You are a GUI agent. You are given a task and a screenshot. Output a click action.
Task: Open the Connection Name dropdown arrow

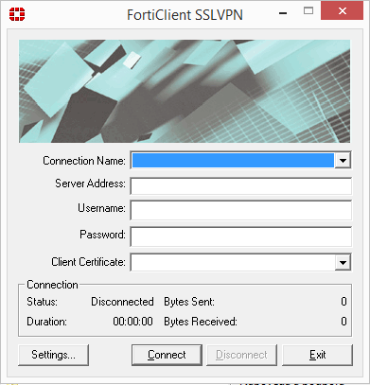pyautogui.click(x=343, y=161)
